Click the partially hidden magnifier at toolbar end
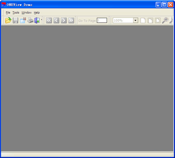This screenshot has height=158, width=175. (171, 20)
